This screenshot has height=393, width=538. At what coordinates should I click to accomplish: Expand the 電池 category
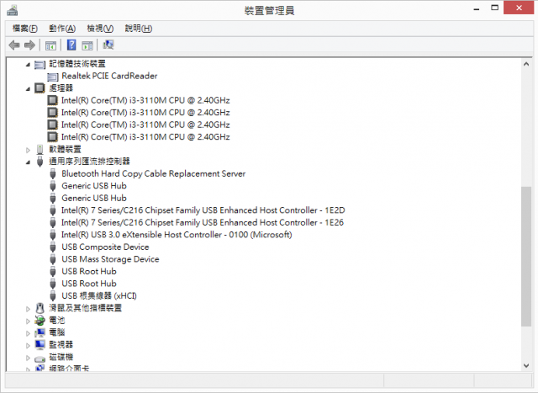[28, 321]
